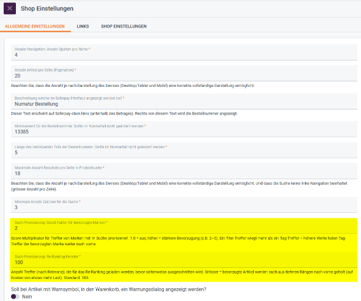Open the Shop Einstellungen tab
The width and height of the screenshot is (361, 301).
(x=124, y=26)
